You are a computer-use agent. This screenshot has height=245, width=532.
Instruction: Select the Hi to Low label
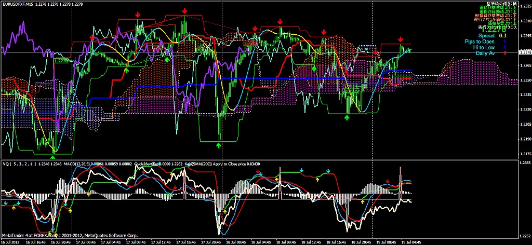[484, 47]
